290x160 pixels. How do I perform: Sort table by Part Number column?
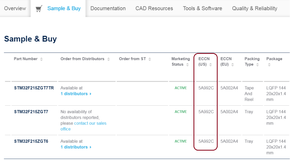[41, 59]
